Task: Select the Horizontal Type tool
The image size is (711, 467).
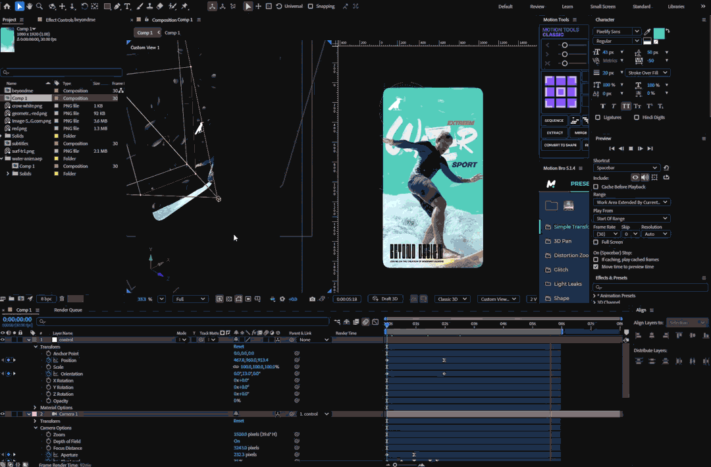Action: (x=127, y=6)
